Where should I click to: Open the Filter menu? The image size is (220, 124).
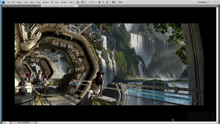coord(38,2)
